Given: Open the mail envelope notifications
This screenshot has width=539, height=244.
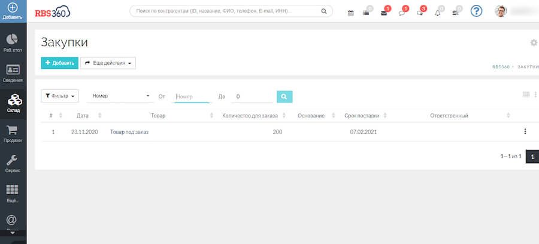Looking at the screenshot, I should point(384,12).
